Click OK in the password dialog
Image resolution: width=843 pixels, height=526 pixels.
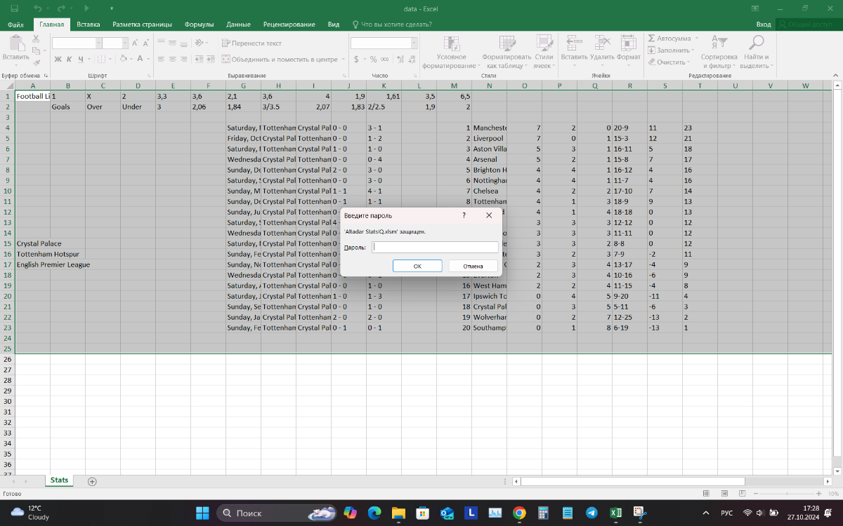pyautogui.click(x=417, y=266)
